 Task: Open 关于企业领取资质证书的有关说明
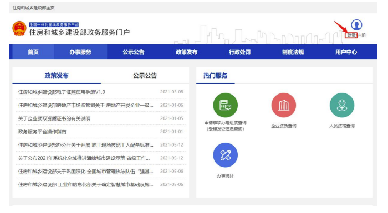54,118
